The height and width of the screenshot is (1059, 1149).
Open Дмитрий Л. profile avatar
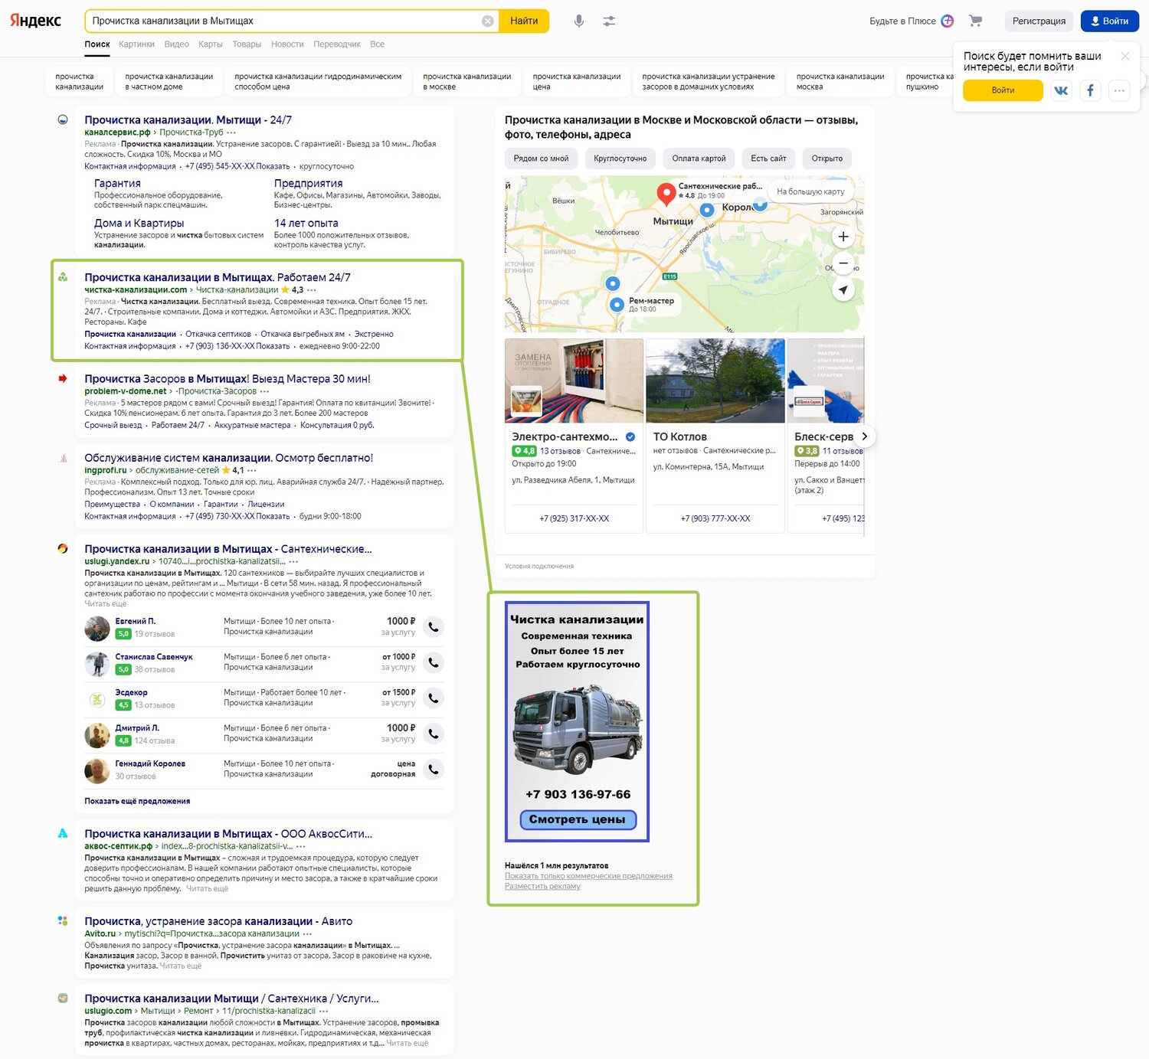coord(97,735)
